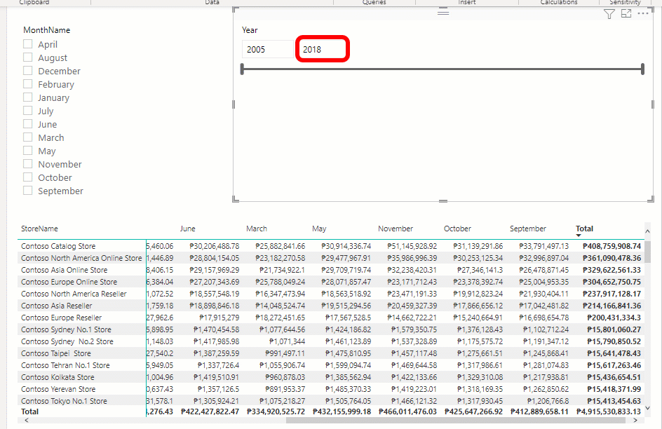Screen dimensions: 662x429
Task: Click the up arrow on the table scrollbar
Action: [648, 231]
